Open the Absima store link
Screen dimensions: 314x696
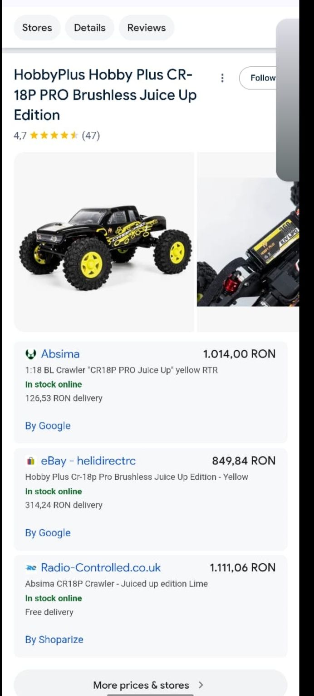click(60, 354)
